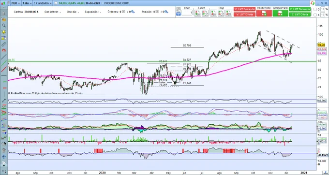Click the S percent value field
The image size is (329, 175).
[x=323, y=15]
